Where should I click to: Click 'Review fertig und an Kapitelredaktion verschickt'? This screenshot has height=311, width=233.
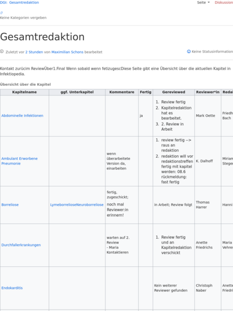pos(176,245)
